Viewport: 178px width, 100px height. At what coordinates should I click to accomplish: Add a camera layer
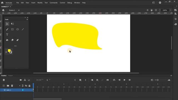tap(21, 80)
